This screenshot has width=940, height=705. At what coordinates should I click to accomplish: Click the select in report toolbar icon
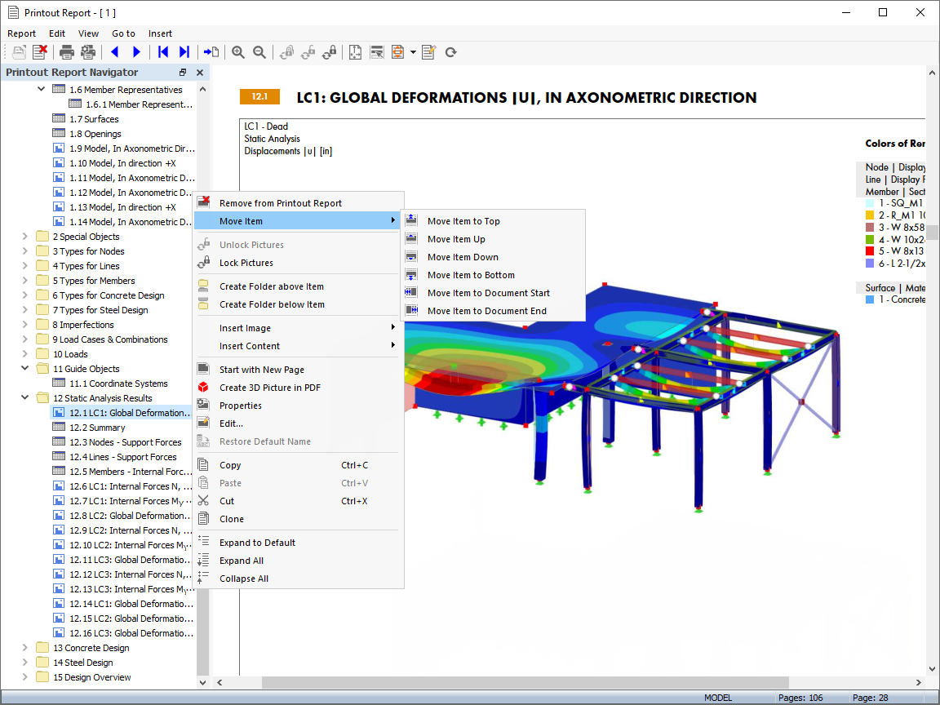pos(376,52)
